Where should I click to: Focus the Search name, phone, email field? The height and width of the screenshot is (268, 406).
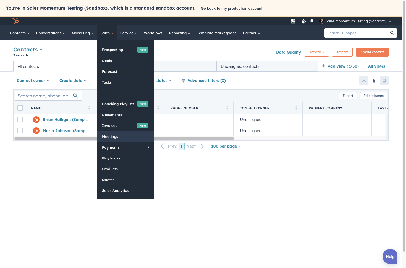(x=48, y=96)
